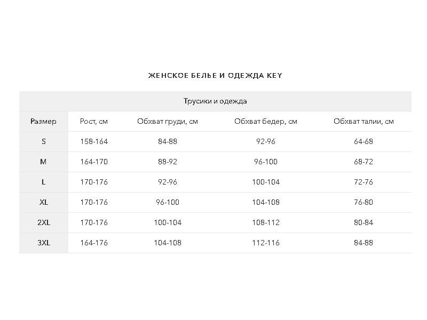Select the size S row label
427x320 pixels.
click(44, 141)
